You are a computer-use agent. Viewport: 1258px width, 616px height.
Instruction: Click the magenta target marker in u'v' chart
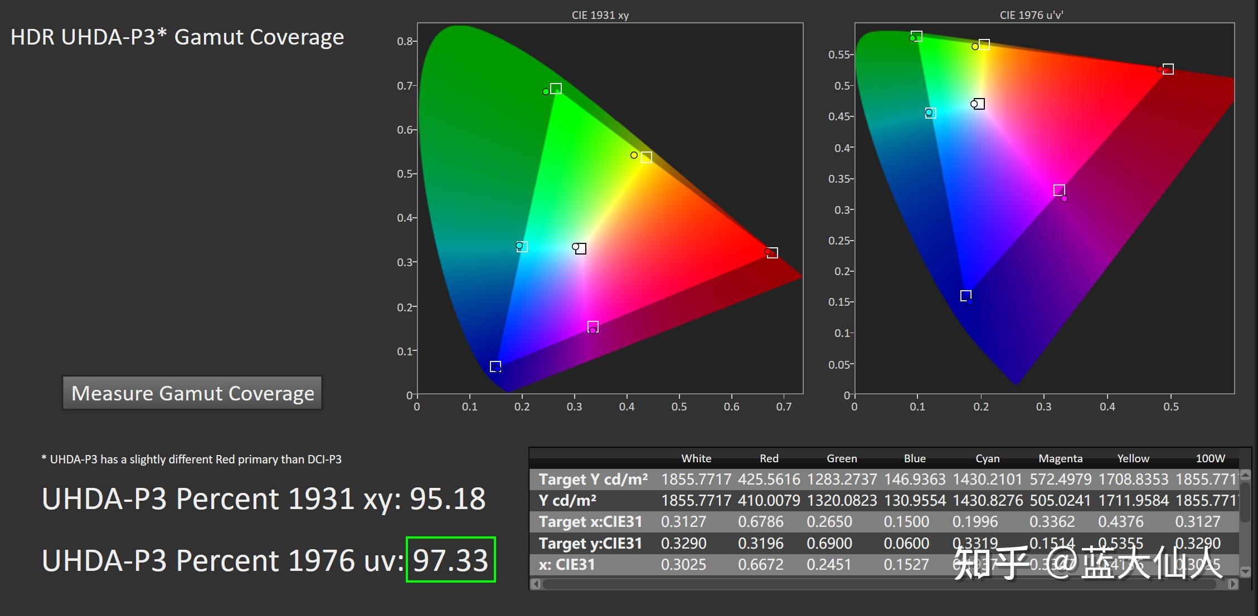(1059, 190)
